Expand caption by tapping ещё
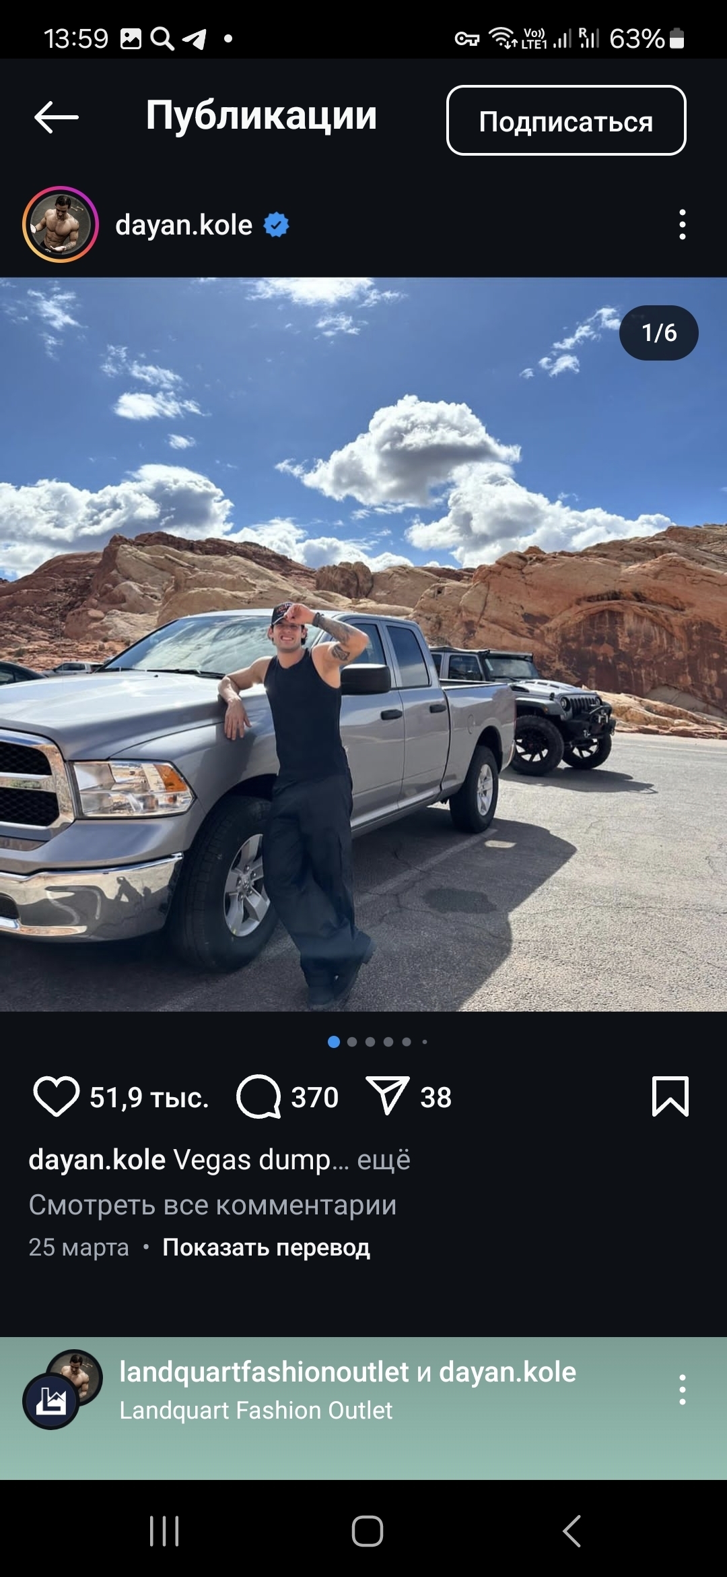The height and width of the screenshot is (1577, 727). click(x=383, y=1161)
